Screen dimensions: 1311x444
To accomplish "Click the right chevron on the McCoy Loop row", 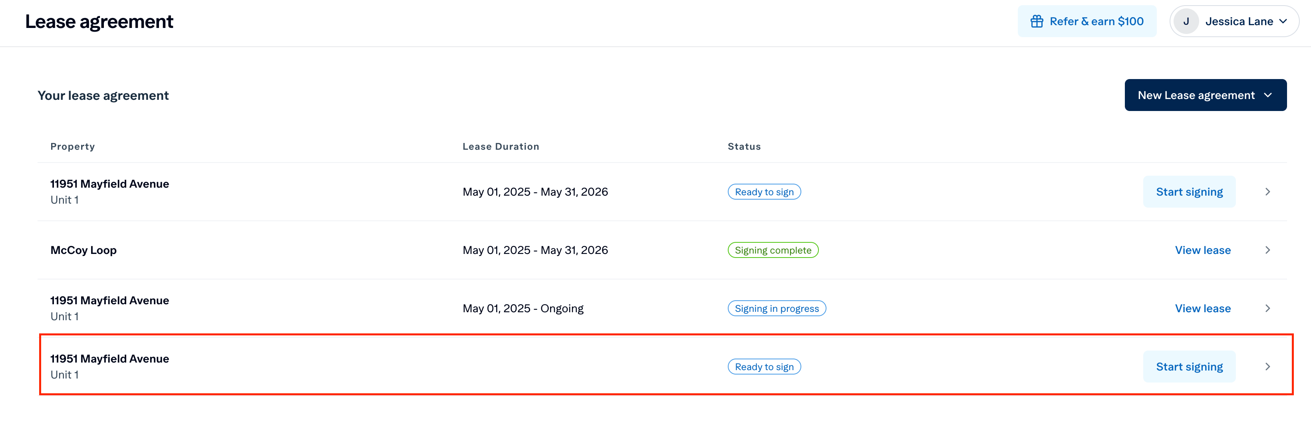I will (x=1267, y=250).
